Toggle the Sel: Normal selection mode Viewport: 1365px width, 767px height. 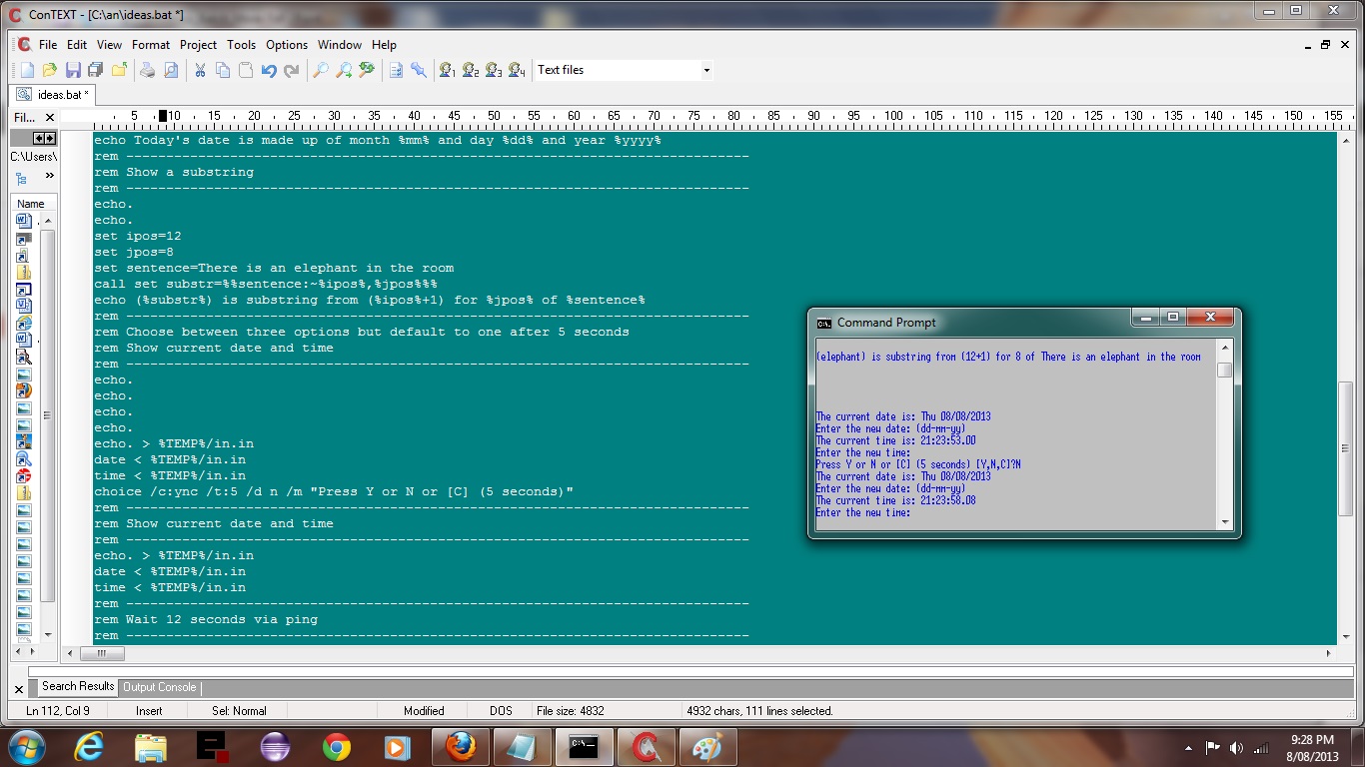[x=239, y=711]
